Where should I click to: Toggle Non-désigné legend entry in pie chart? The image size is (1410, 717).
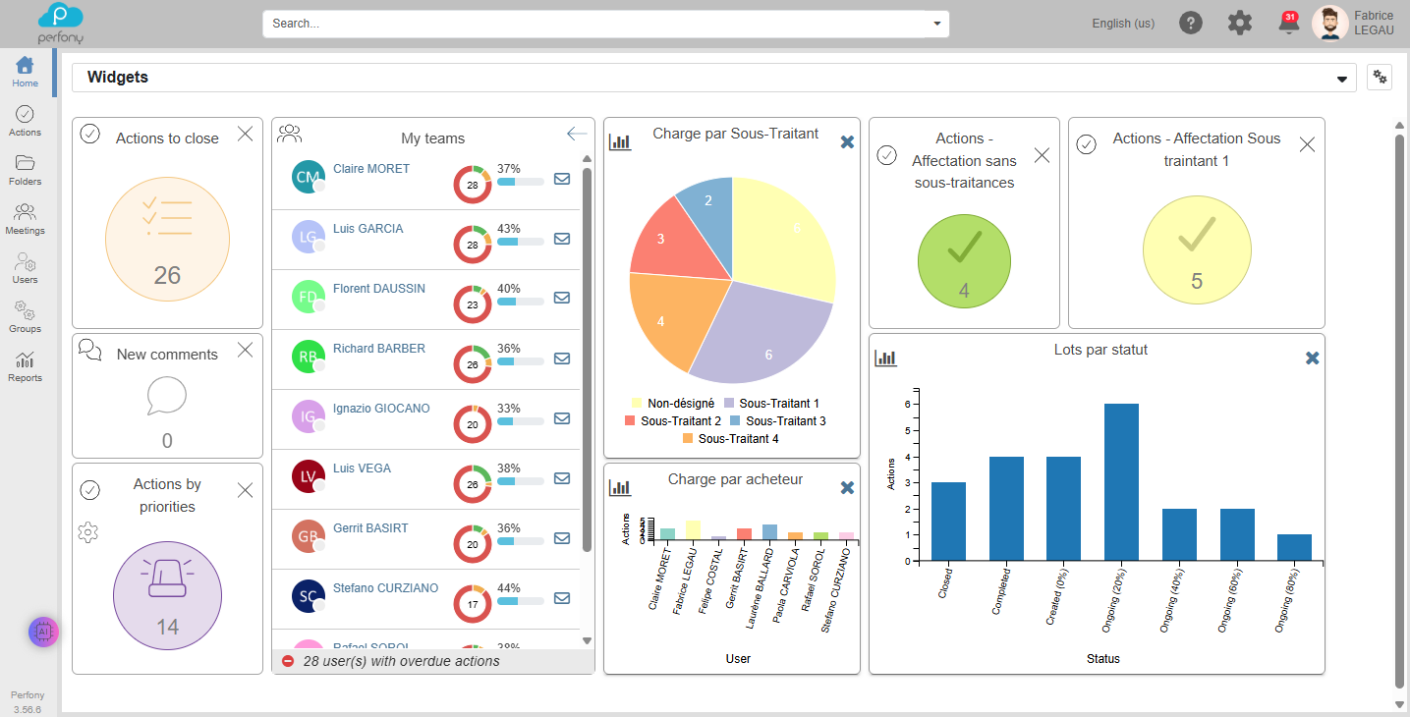[x=673, y=403]
